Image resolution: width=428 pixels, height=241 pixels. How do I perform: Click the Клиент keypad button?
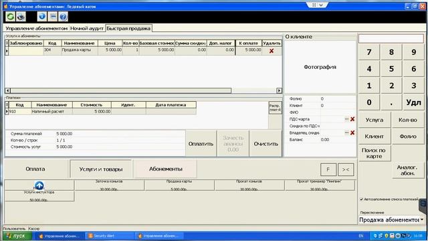[x=374, y=137]
